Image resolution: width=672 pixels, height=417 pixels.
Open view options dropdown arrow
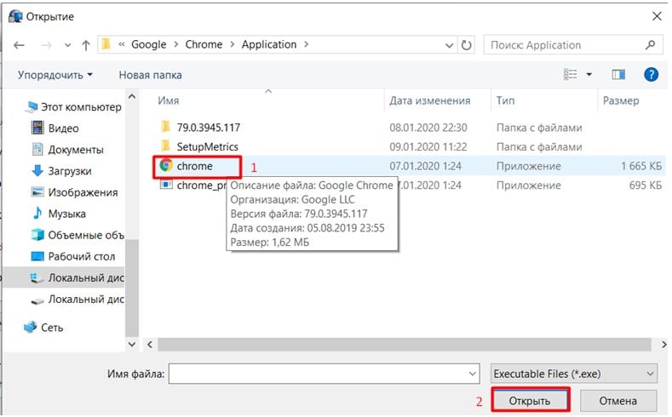589,75
